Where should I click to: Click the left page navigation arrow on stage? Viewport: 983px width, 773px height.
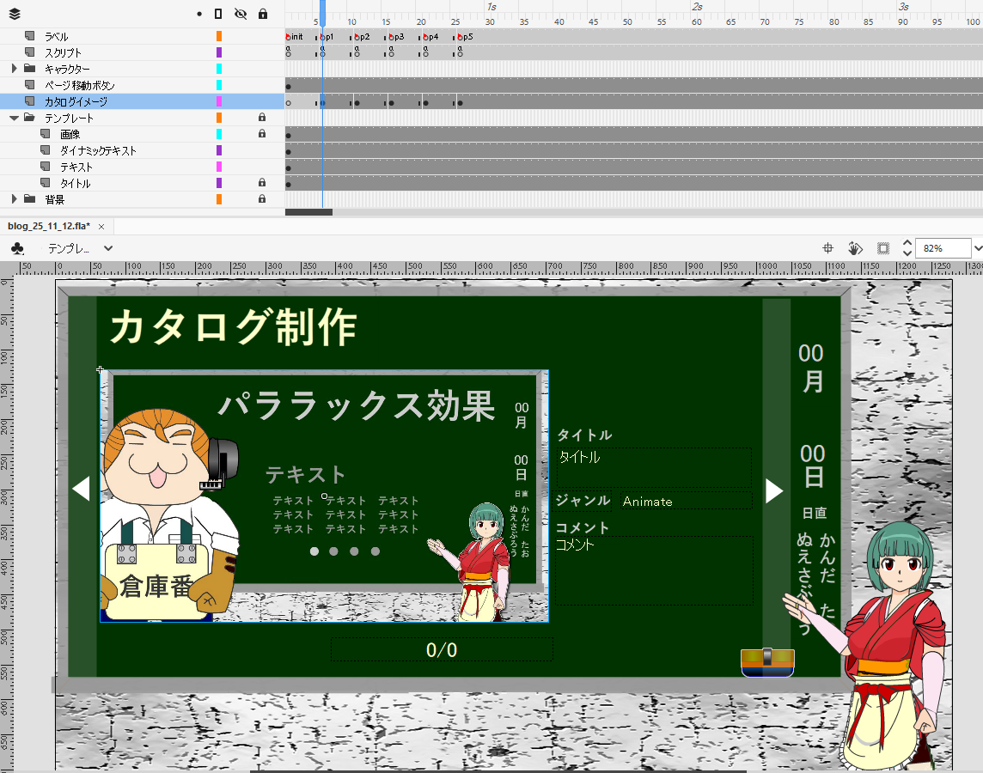(x=82, y=488)
